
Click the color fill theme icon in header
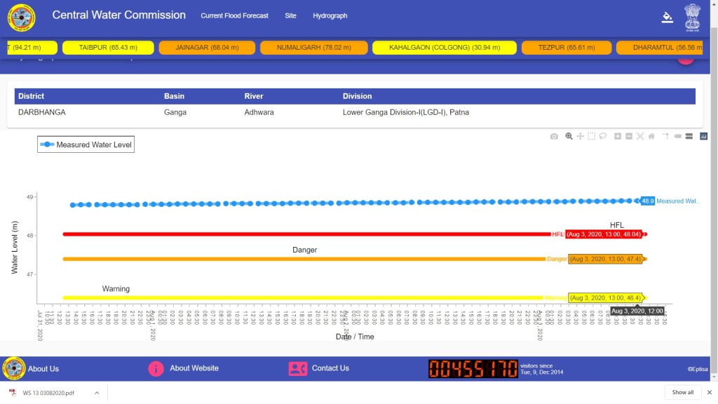pyautogui.click(x=667, y=18)
